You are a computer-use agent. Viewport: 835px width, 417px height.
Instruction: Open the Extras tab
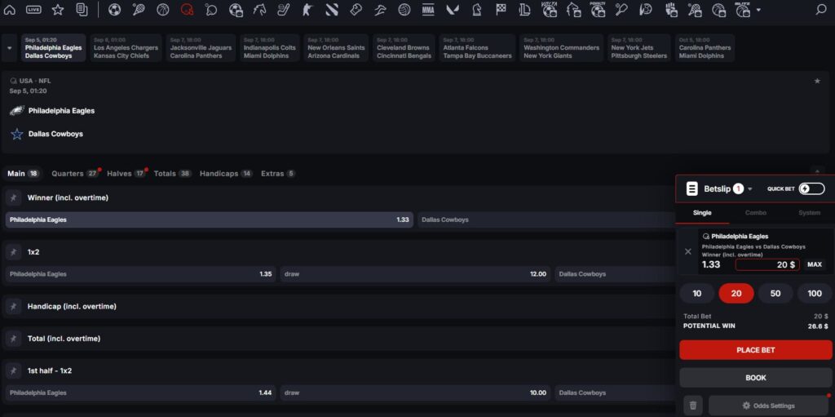(x=278, y=173)
